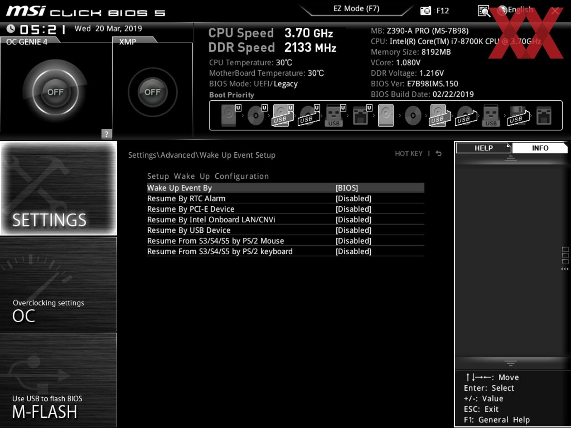The image size is (571, 428).
Task: Change Resume By RTC Alarm [Disabled] value
Action: pos(354,198)
